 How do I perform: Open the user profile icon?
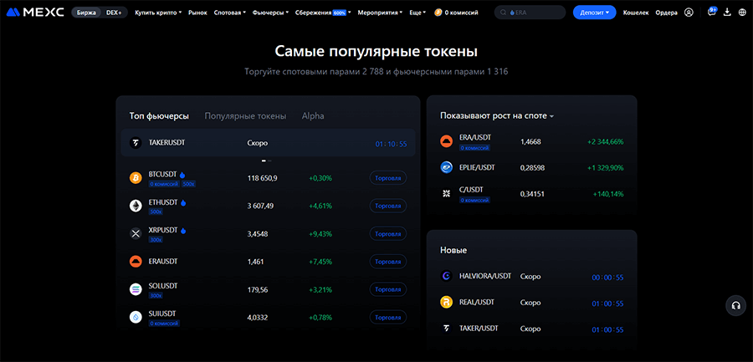689,13
